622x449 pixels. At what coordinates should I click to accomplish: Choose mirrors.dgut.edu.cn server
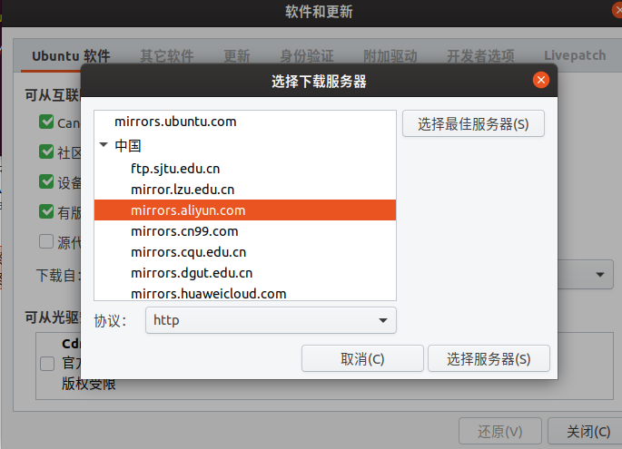(245, 273)
